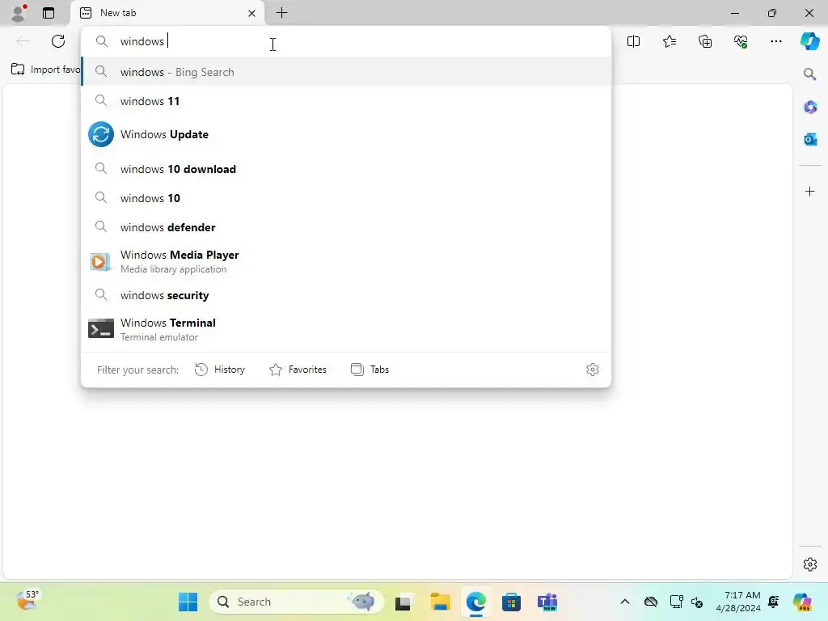This screenshot has height=621, width=828.
Task: Open Microsoft 365 sidebar icon
Action: coord(810,107)
